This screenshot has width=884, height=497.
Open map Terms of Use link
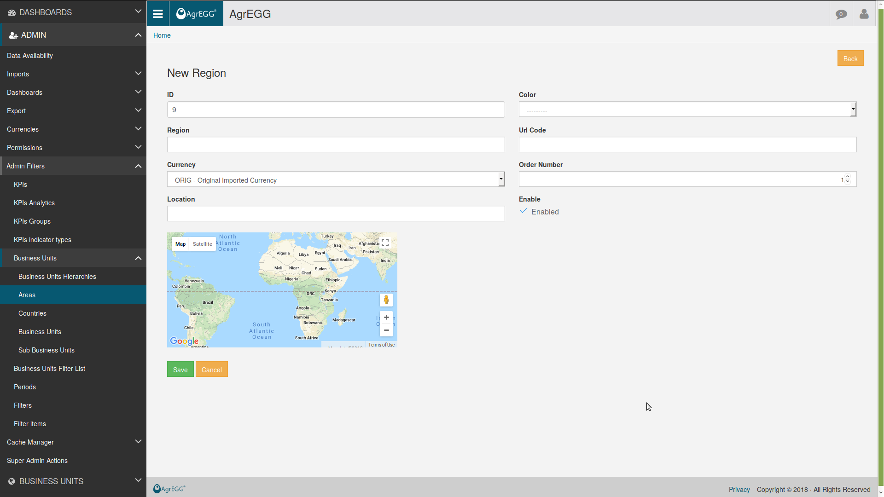[381, 345]
